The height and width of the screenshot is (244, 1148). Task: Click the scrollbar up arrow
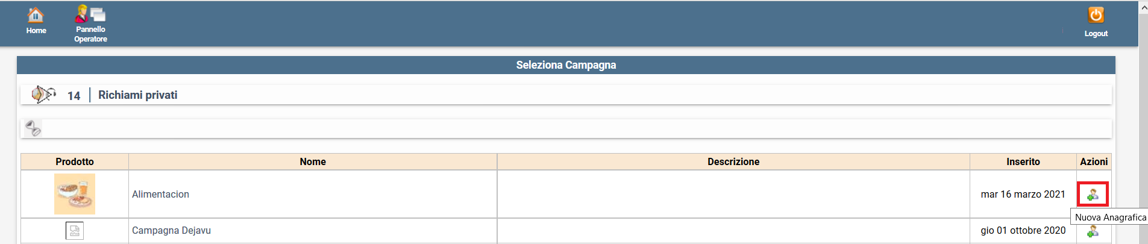(1143, 8)
